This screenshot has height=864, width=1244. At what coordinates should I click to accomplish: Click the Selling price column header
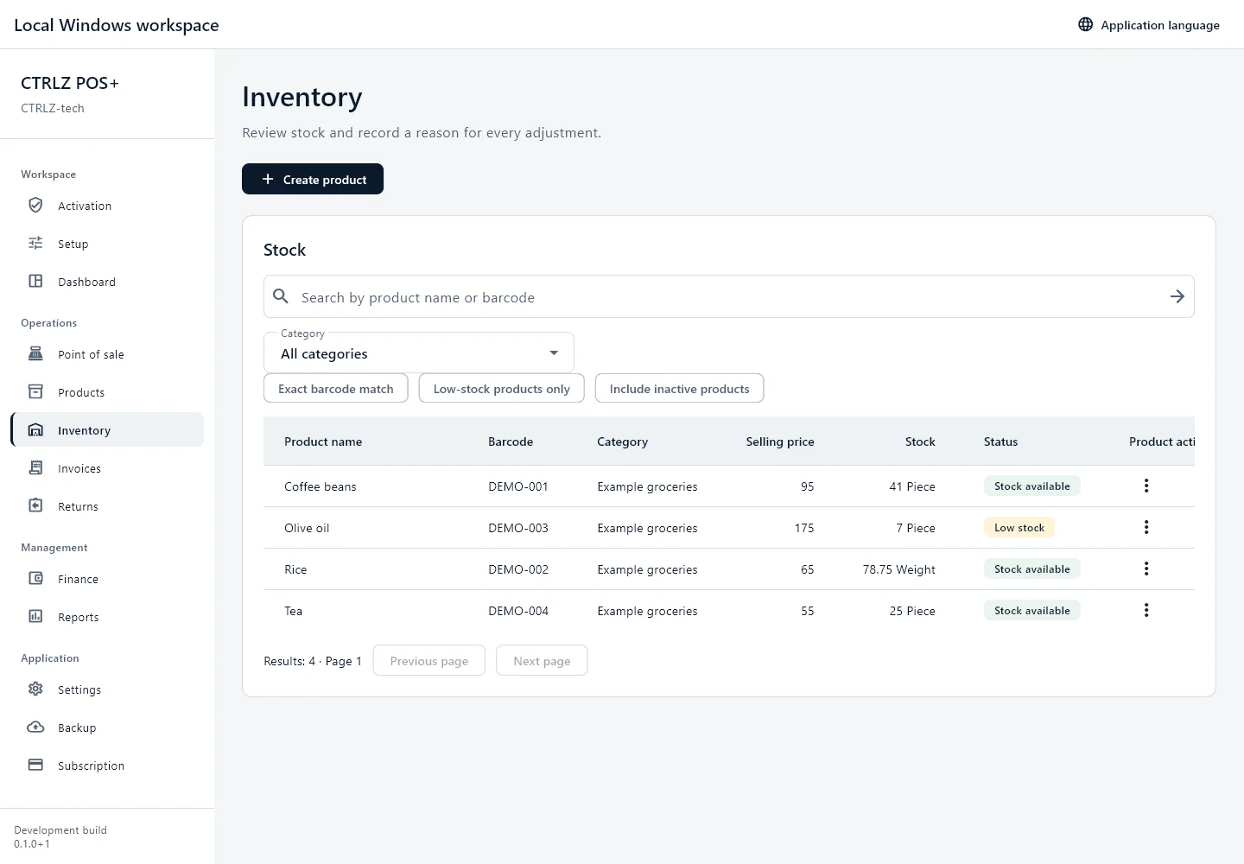click(x=780, y=442)
